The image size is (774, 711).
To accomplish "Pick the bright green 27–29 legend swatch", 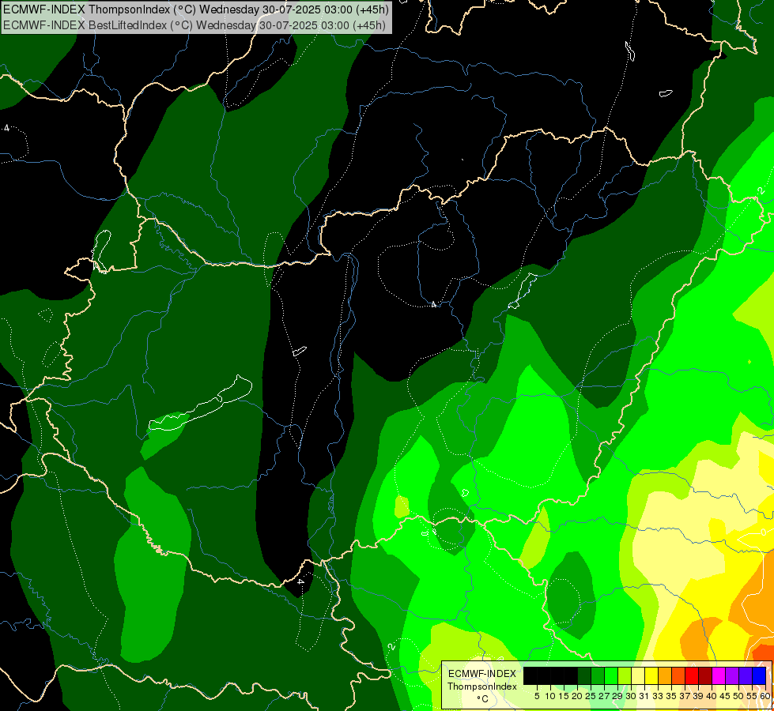I will click(611, 675).
